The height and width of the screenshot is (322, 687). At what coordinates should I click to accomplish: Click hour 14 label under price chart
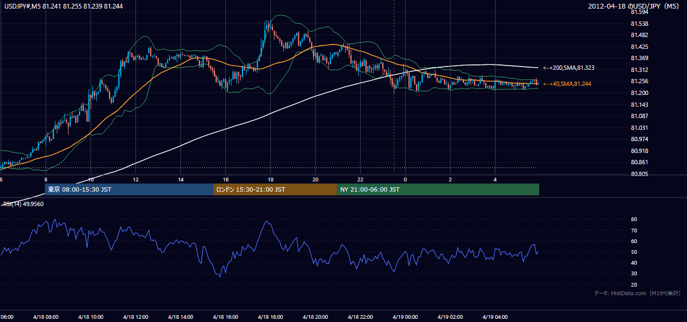point(181,180)
